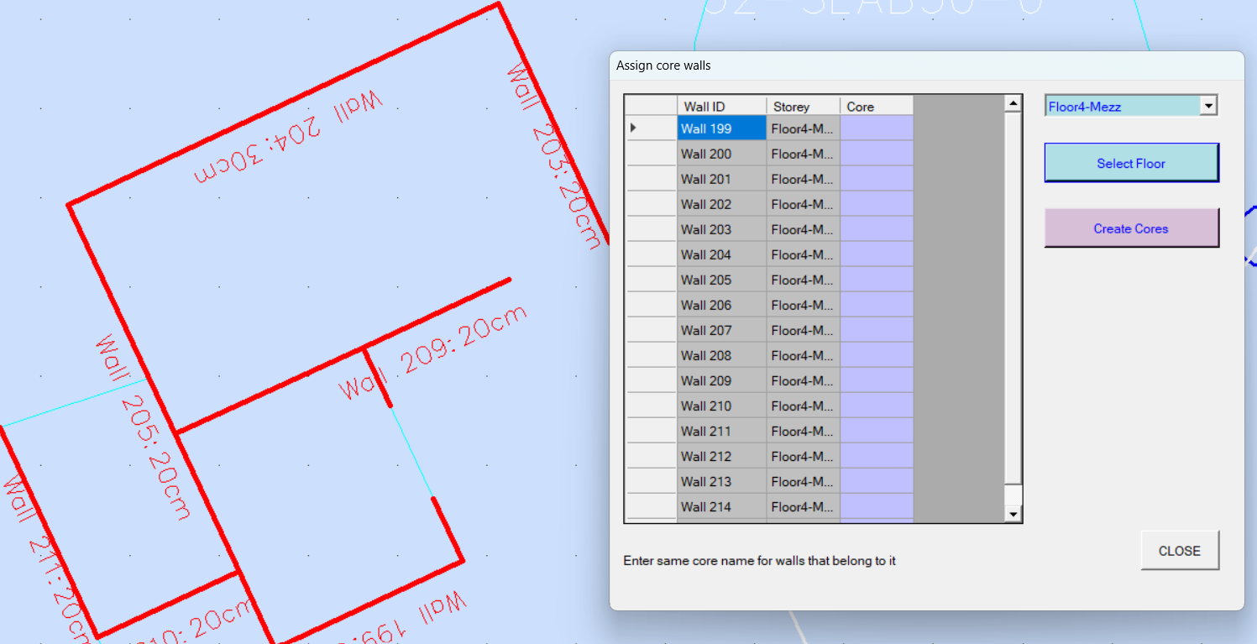Viewport: 1257px width, 644px height.
Task: Select the Wall 199 cell
Action: 721,128
